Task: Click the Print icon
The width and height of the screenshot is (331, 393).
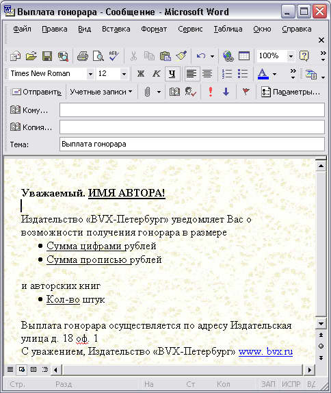Action: click(x=83, y=56)
